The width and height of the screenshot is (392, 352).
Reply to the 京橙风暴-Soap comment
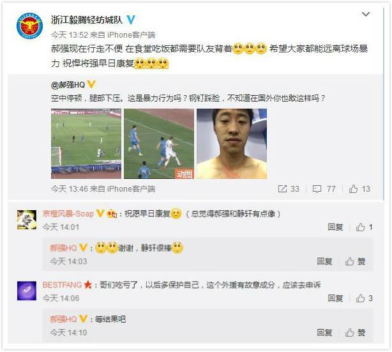[335, 227]
